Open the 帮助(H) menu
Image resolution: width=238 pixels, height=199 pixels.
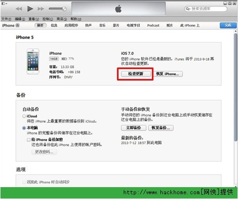coord(76,19)
